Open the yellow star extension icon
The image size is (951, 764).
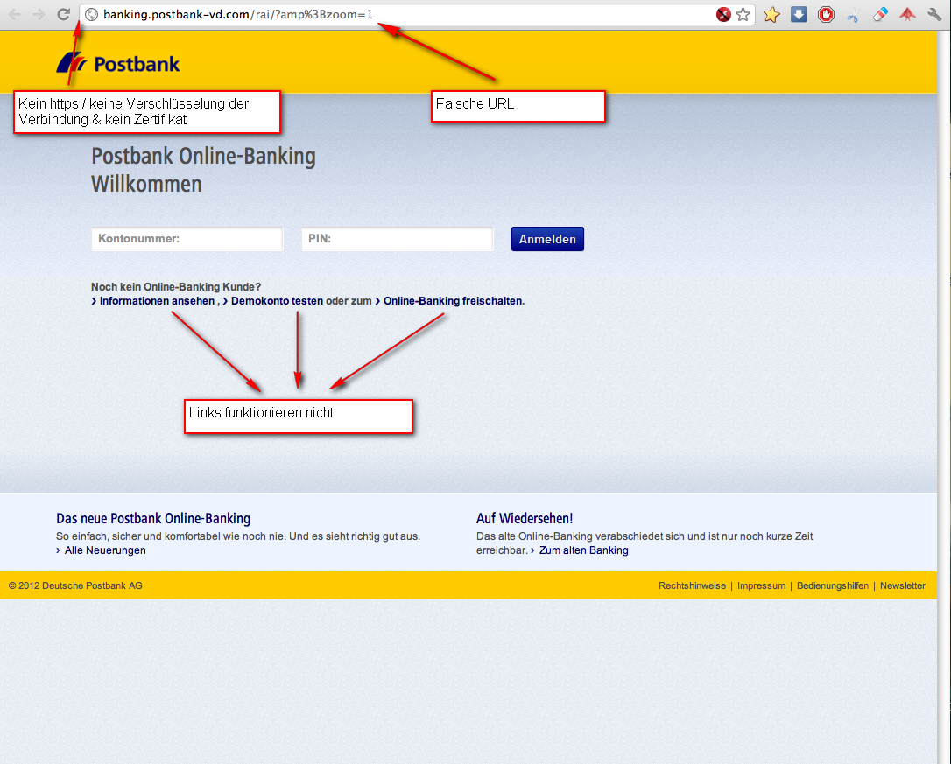tap(771, 15)
